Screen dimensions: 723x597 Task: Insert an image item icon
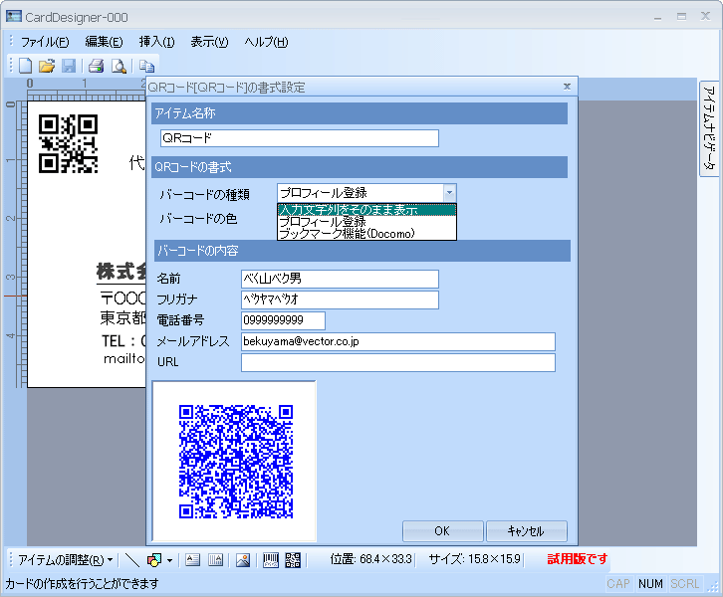click(x=243, y=560)
